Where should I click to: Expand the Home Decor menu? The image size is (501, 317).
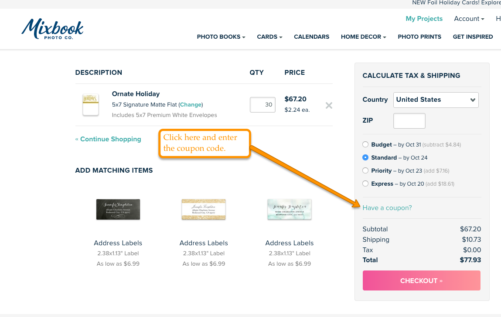[364, 37]
